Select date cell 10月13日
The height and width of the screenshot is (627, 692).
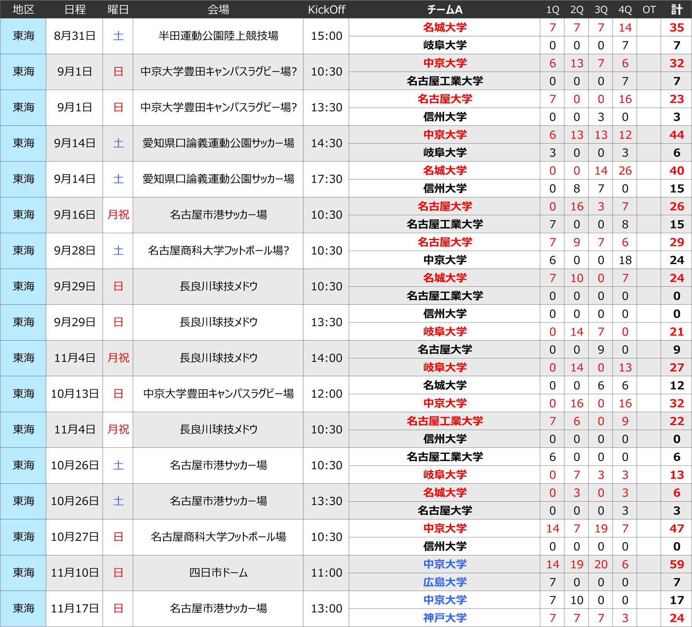(x=75, y=394)
